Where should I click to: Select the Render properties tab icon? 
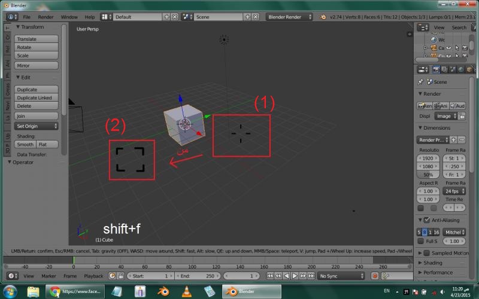(x=436, y=69)
